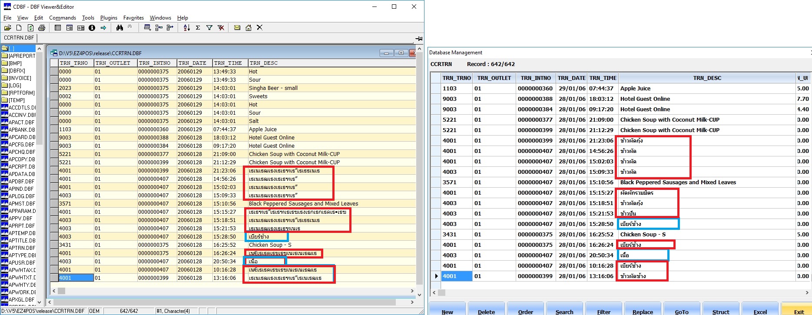Click the home icon in toolbar
The width and height of the screenshot is (812, 315).
pos(249,28)
